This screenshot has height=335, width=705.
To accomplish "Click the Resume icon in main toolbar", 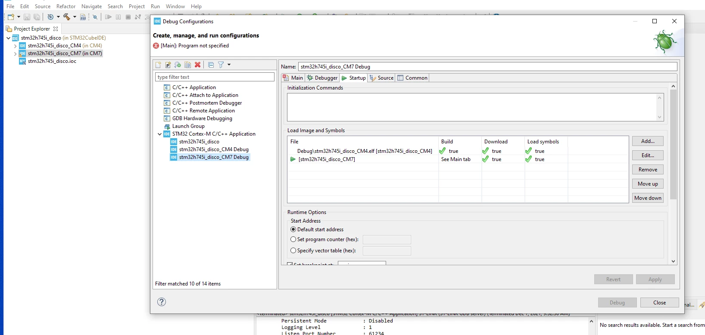I will coord(108,17).
